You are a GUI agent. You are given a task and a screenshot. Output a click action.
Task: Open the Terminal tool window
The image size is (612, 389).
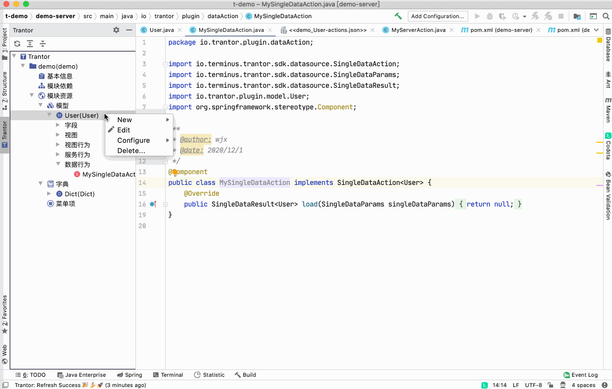pos(168,375)
